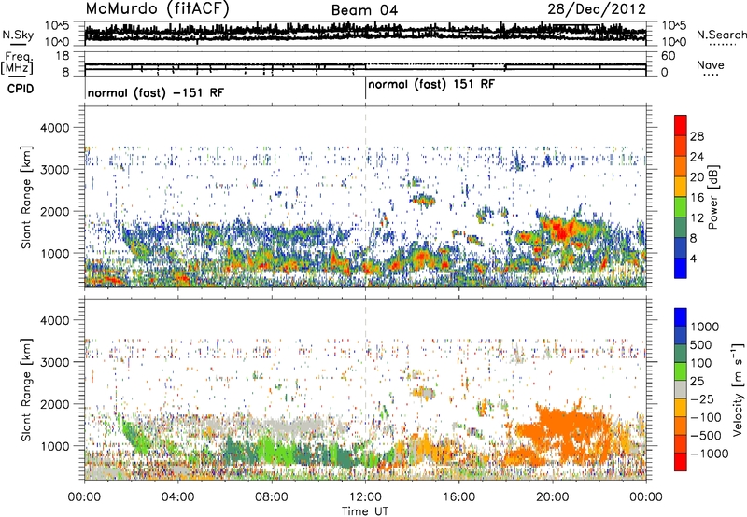This screenshot has height=517, width=747.
Task: Click the "25" Velocity colorbar value
Action: 698,382
